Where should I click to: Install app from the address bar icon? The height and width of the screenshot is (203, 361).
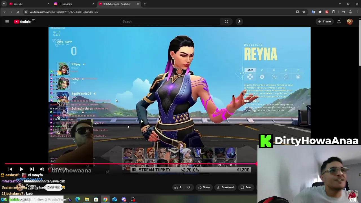298,12
